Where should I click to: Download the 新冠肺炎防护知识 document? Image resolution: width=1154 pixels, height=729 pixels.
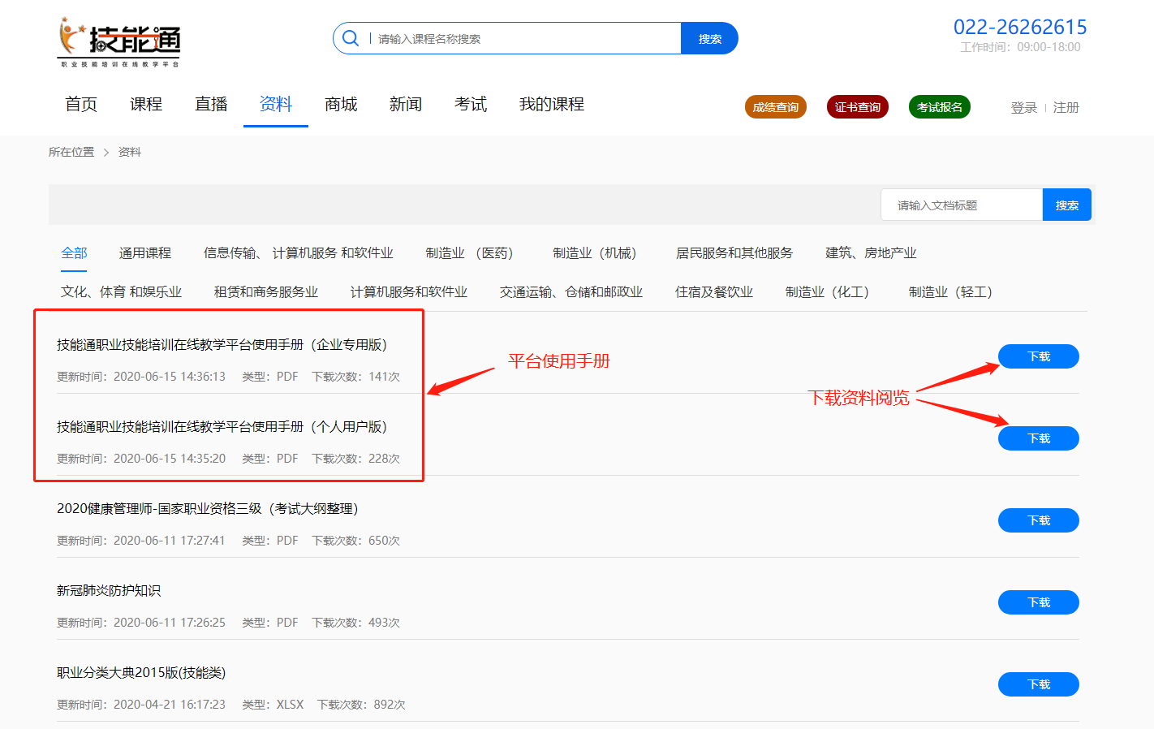1038,602
